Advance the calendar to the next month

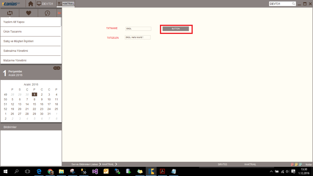[x=59, y=68]
